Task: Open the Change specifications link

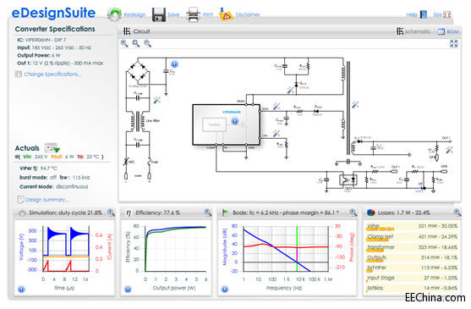Action: [52, 74]
